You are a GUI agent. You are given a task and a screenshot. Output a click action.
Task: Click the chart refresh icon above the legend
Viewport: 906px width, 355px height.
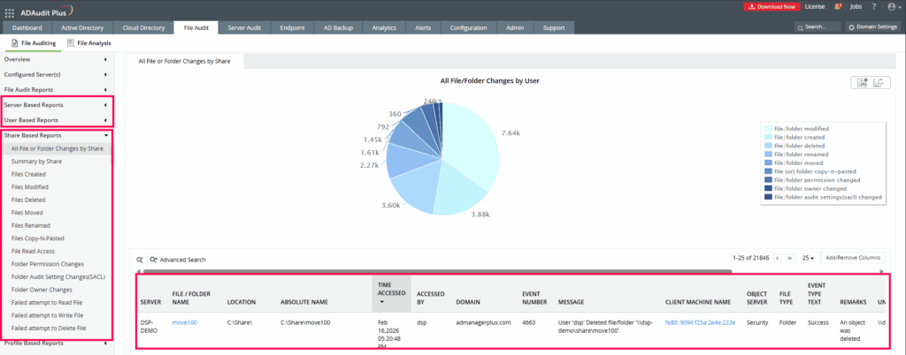click(x=879, y=83)
